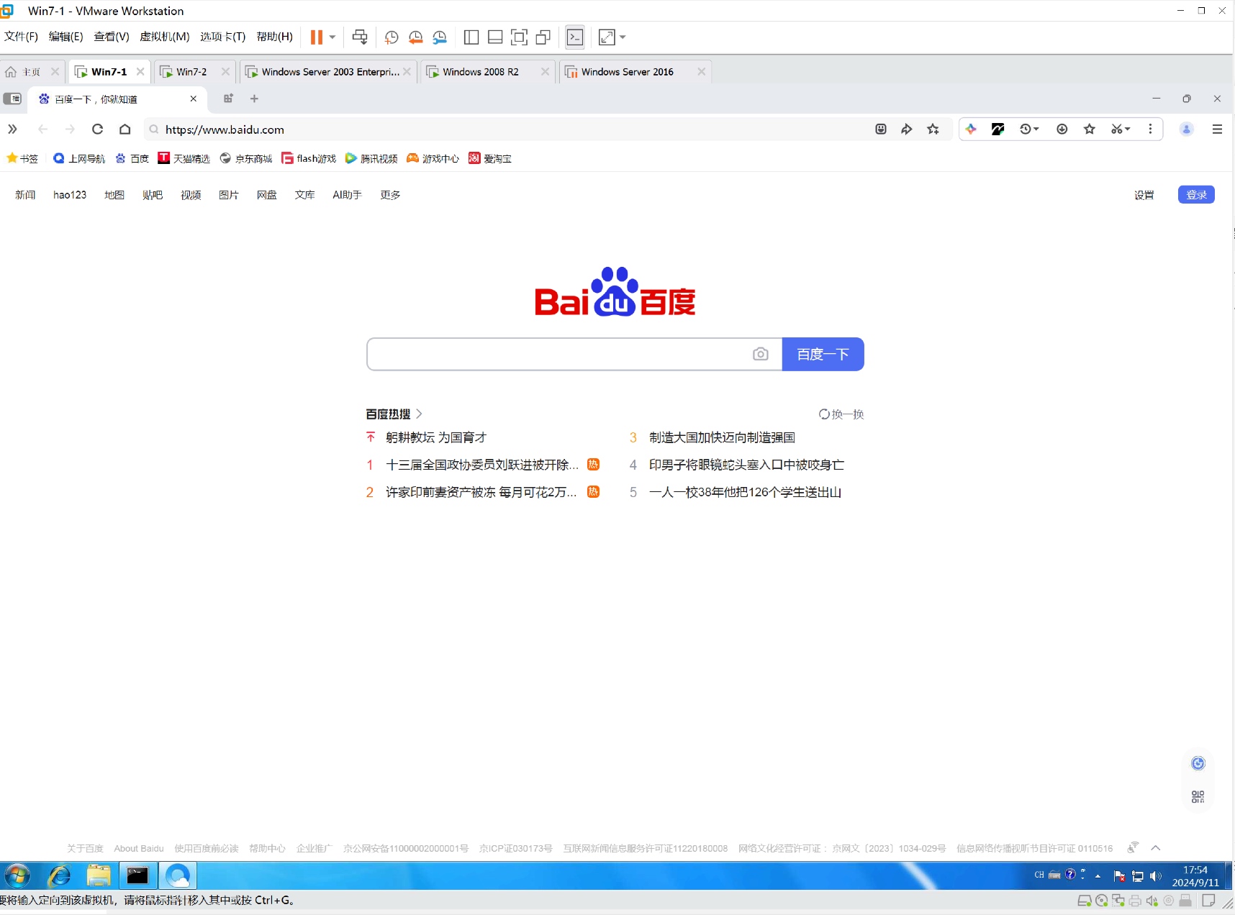The image size is (1235, 915).
Task: Open the Windows 7 Start button
Action: (x=18, y=875)
